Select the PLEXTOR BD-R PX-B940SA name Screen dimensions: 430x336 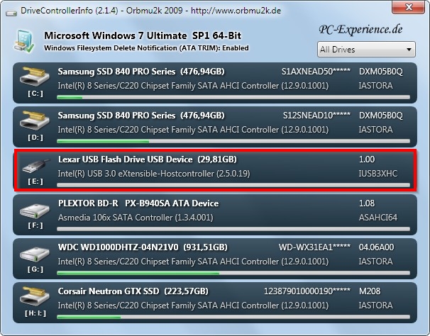pyautogui.click(x=138, y=203)
